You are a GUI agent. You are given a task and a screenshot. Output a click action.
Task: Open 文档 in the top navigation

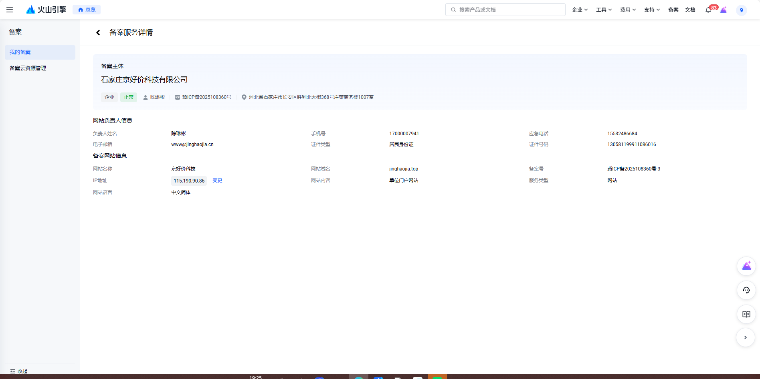(690, 10)
